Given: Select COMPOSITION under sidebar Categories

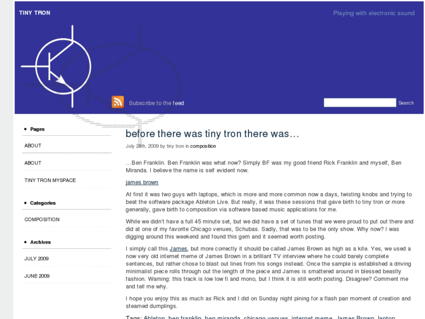Looking at the screenshot, I should [42, 219].
